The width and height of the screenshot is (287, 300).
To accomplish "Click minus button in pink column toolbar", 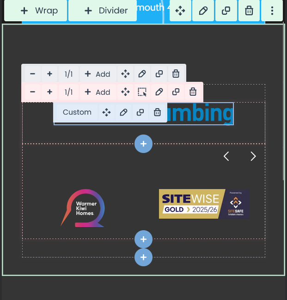I will 33,92.
